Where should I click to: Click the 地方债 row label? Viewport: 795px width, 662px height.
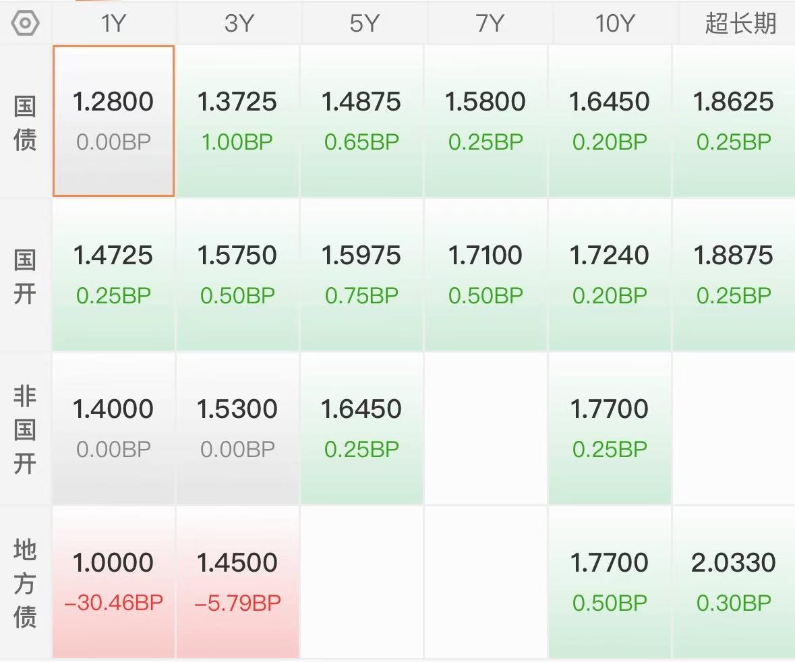coord(25,583)
